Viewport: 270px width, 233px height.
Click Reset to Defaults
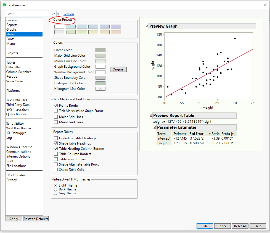coord(36,219)
